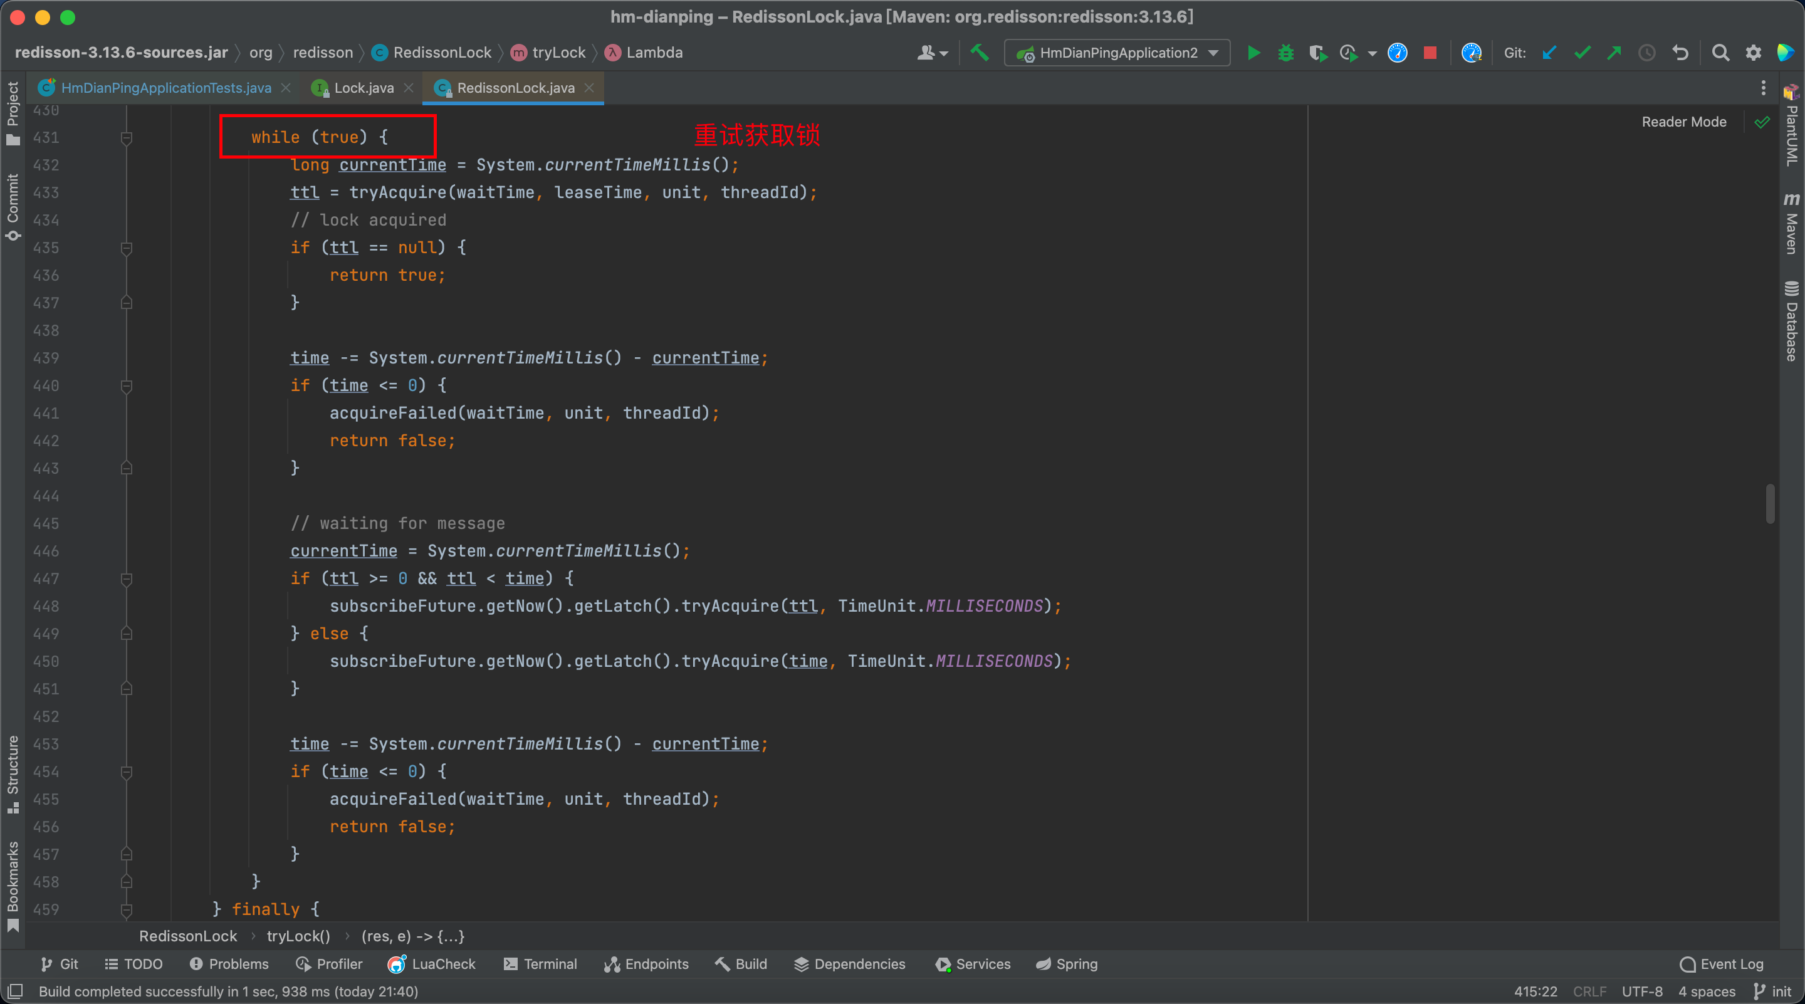Viewport: 1805px width, 1004px height.
Task: Collapse the if block at line 454
Action: 127,772
